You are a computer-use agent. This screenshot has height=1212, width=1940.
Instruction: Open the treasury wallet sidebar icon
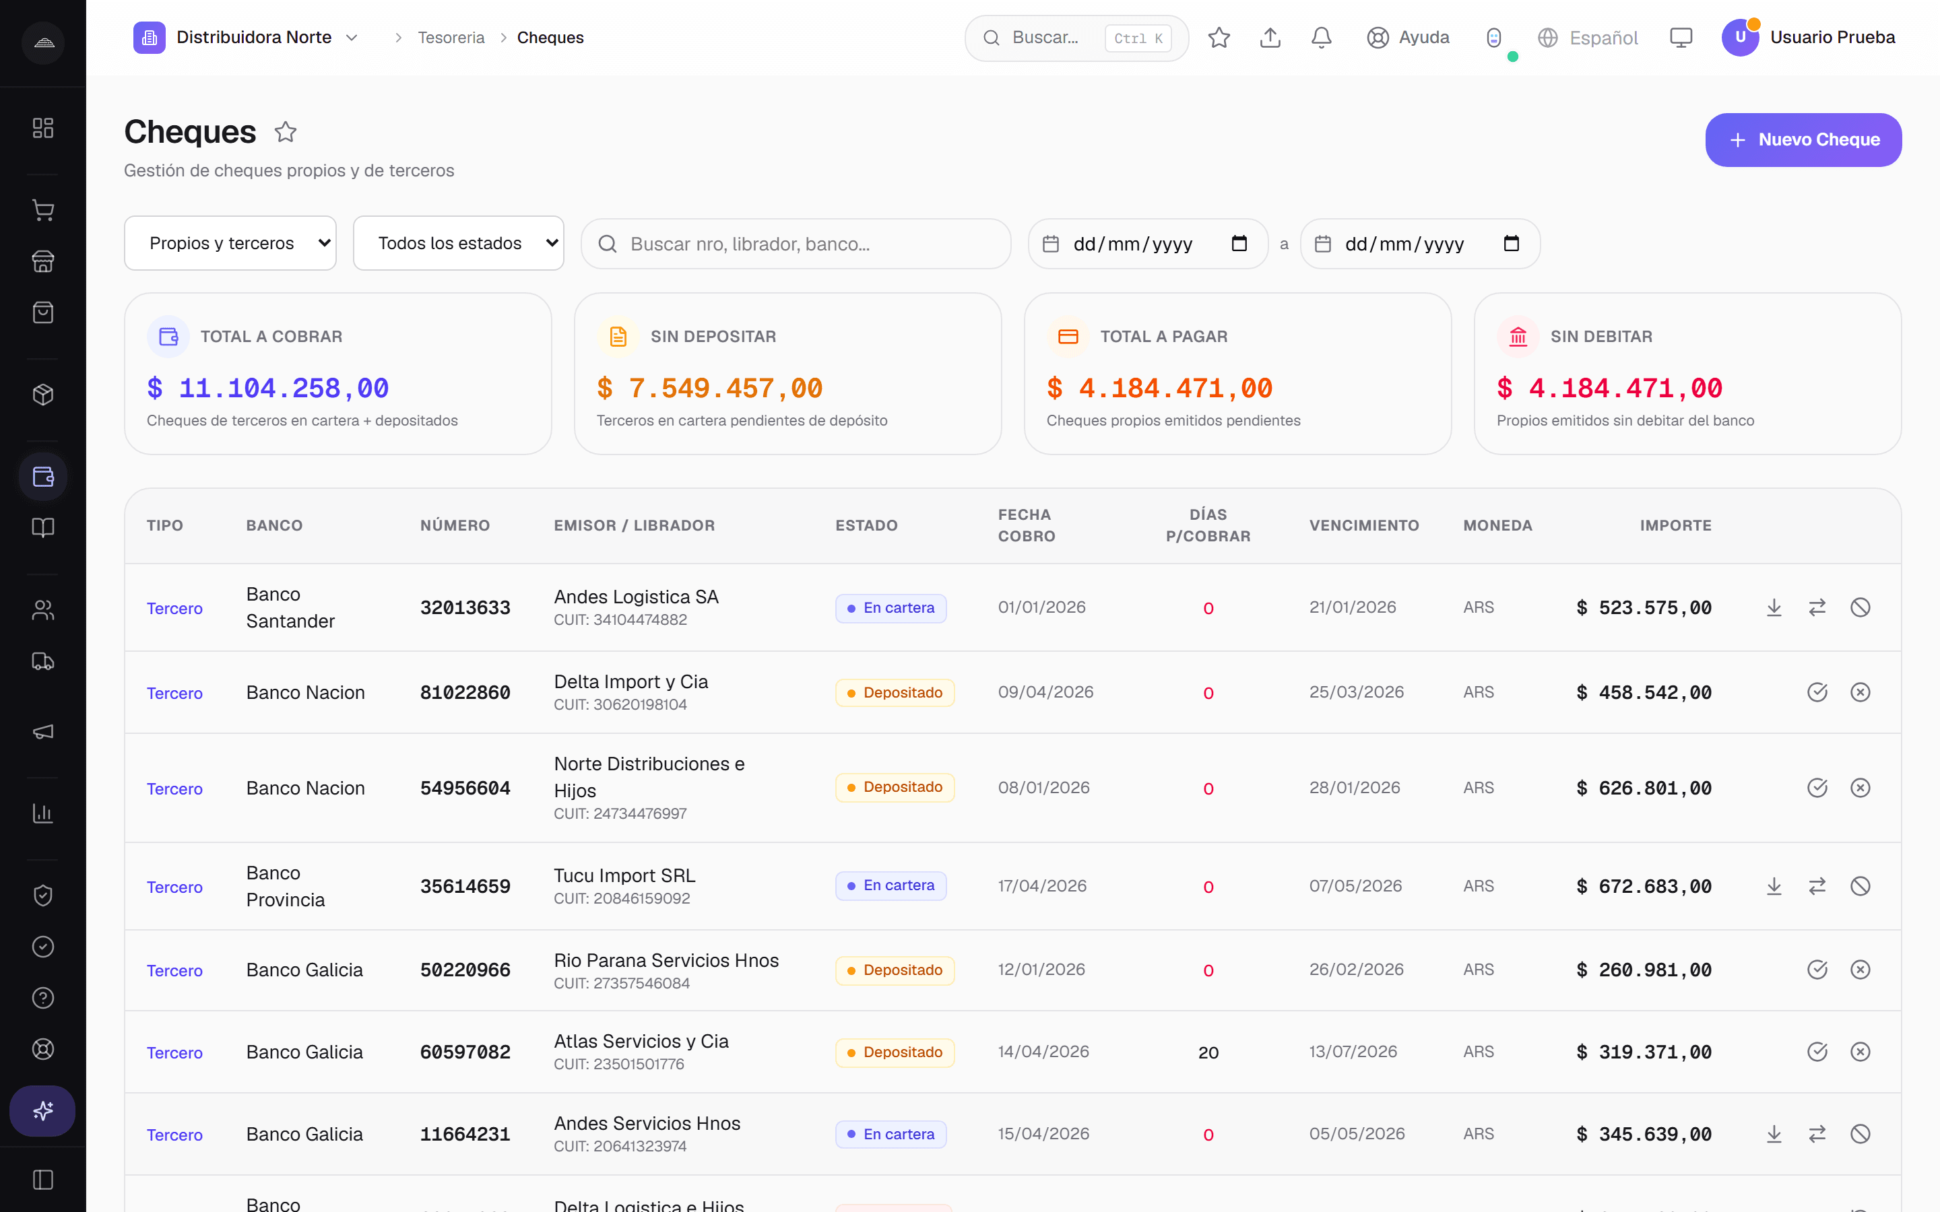[x=43, y=477]
